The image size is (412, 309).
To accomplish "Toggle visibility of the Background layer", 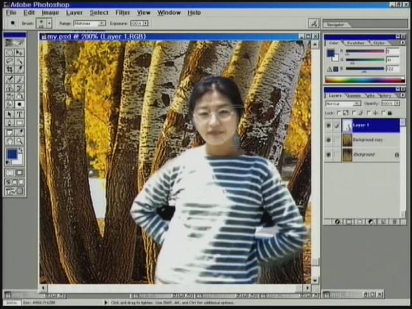I will tap(328, 154).
